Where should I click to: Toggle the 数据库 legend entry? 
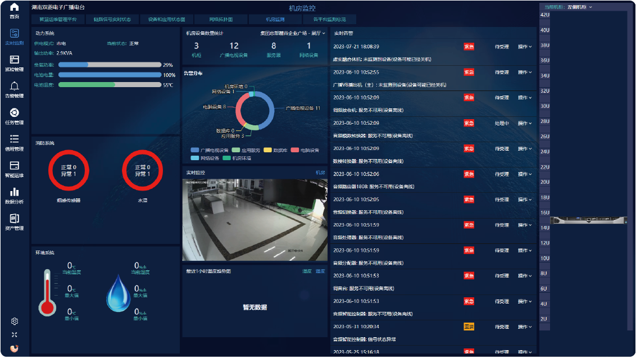click(x=275, y=150)
